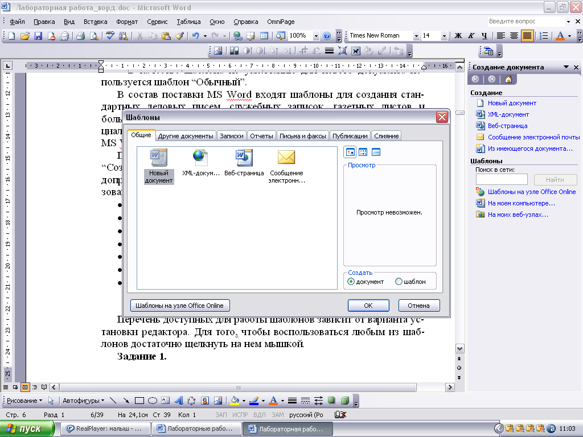Open the undo history dropdown arrow
This screenshot has height=437, width=583.
[x=205, y=36]
